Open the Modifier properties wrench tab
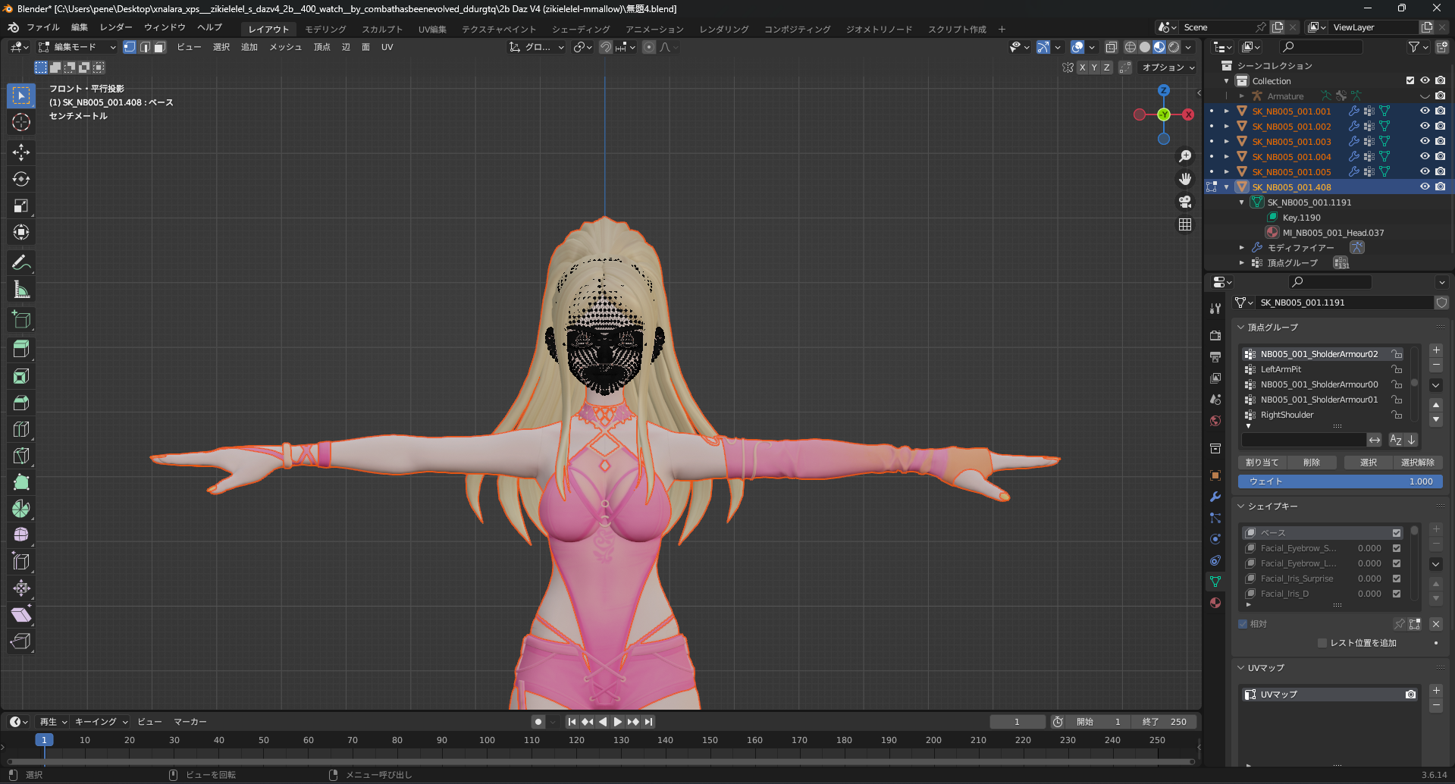This screenshot has width=1455, height=784. click(1215, 497)
